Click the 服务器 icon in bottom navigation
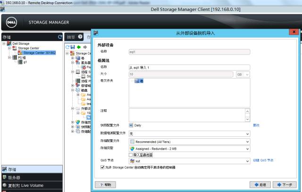The height and width of the screenshot is (192, 302). point(4,177)
